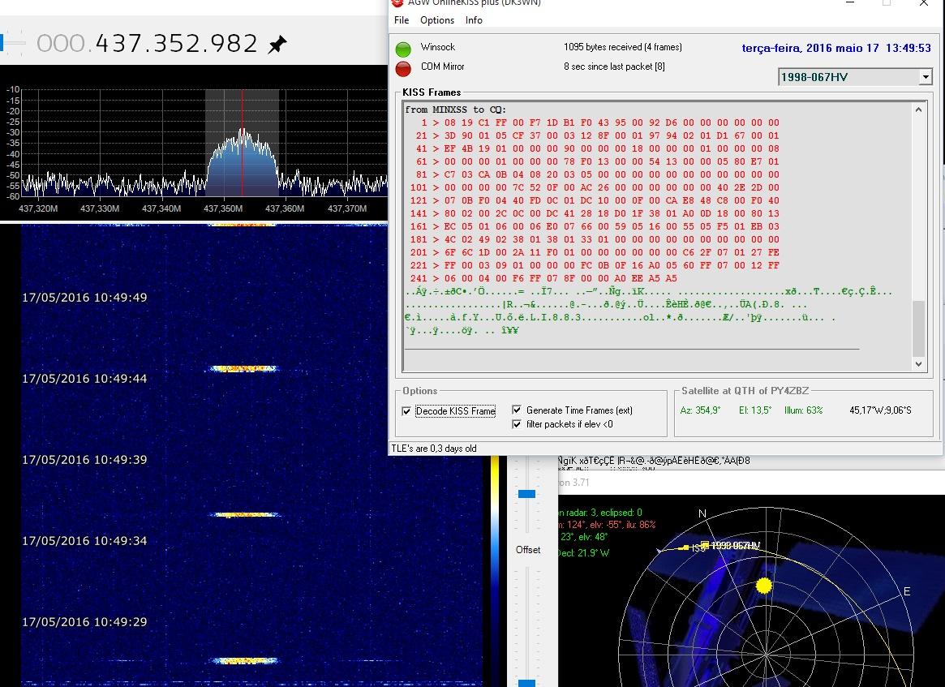Click the Illum: 63% value
The image size is (945, 687).
pyautogui.click(x=803, y=410)
